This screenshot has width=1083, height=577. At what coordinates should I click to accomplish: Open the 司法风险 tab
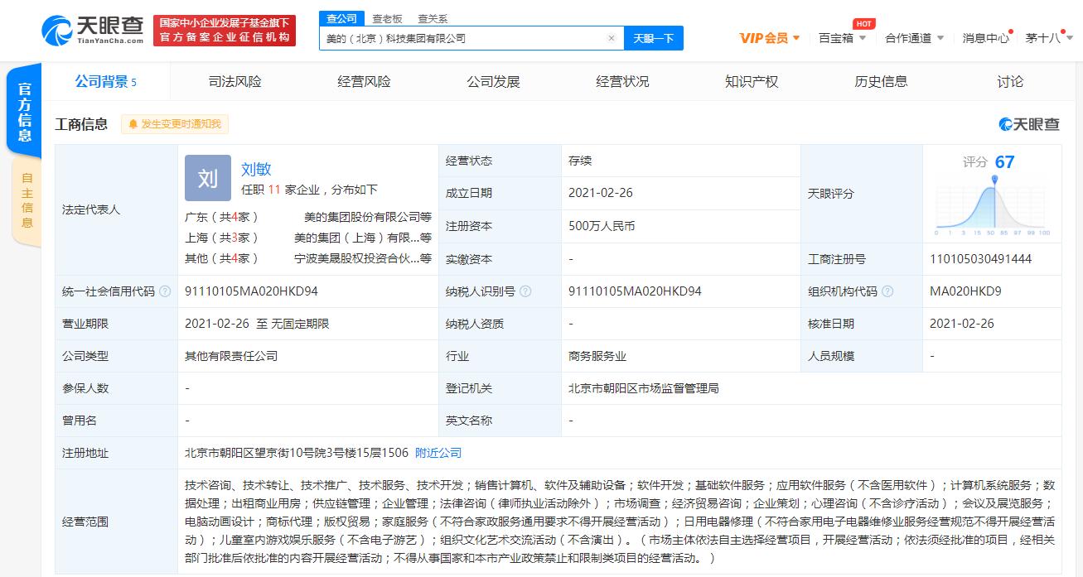pos(235,81)
